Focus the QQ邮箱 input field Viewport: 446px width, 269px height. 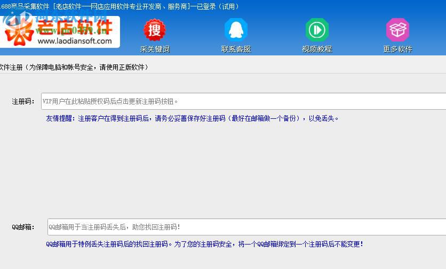(246, 227)
